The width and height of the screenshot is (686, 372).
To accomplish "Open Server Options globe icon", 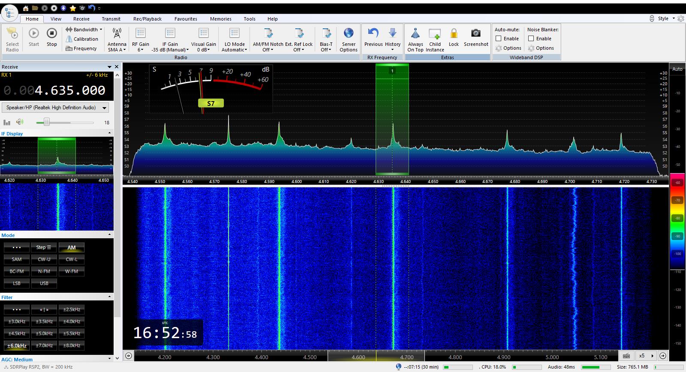I will [x=349, y=33].
